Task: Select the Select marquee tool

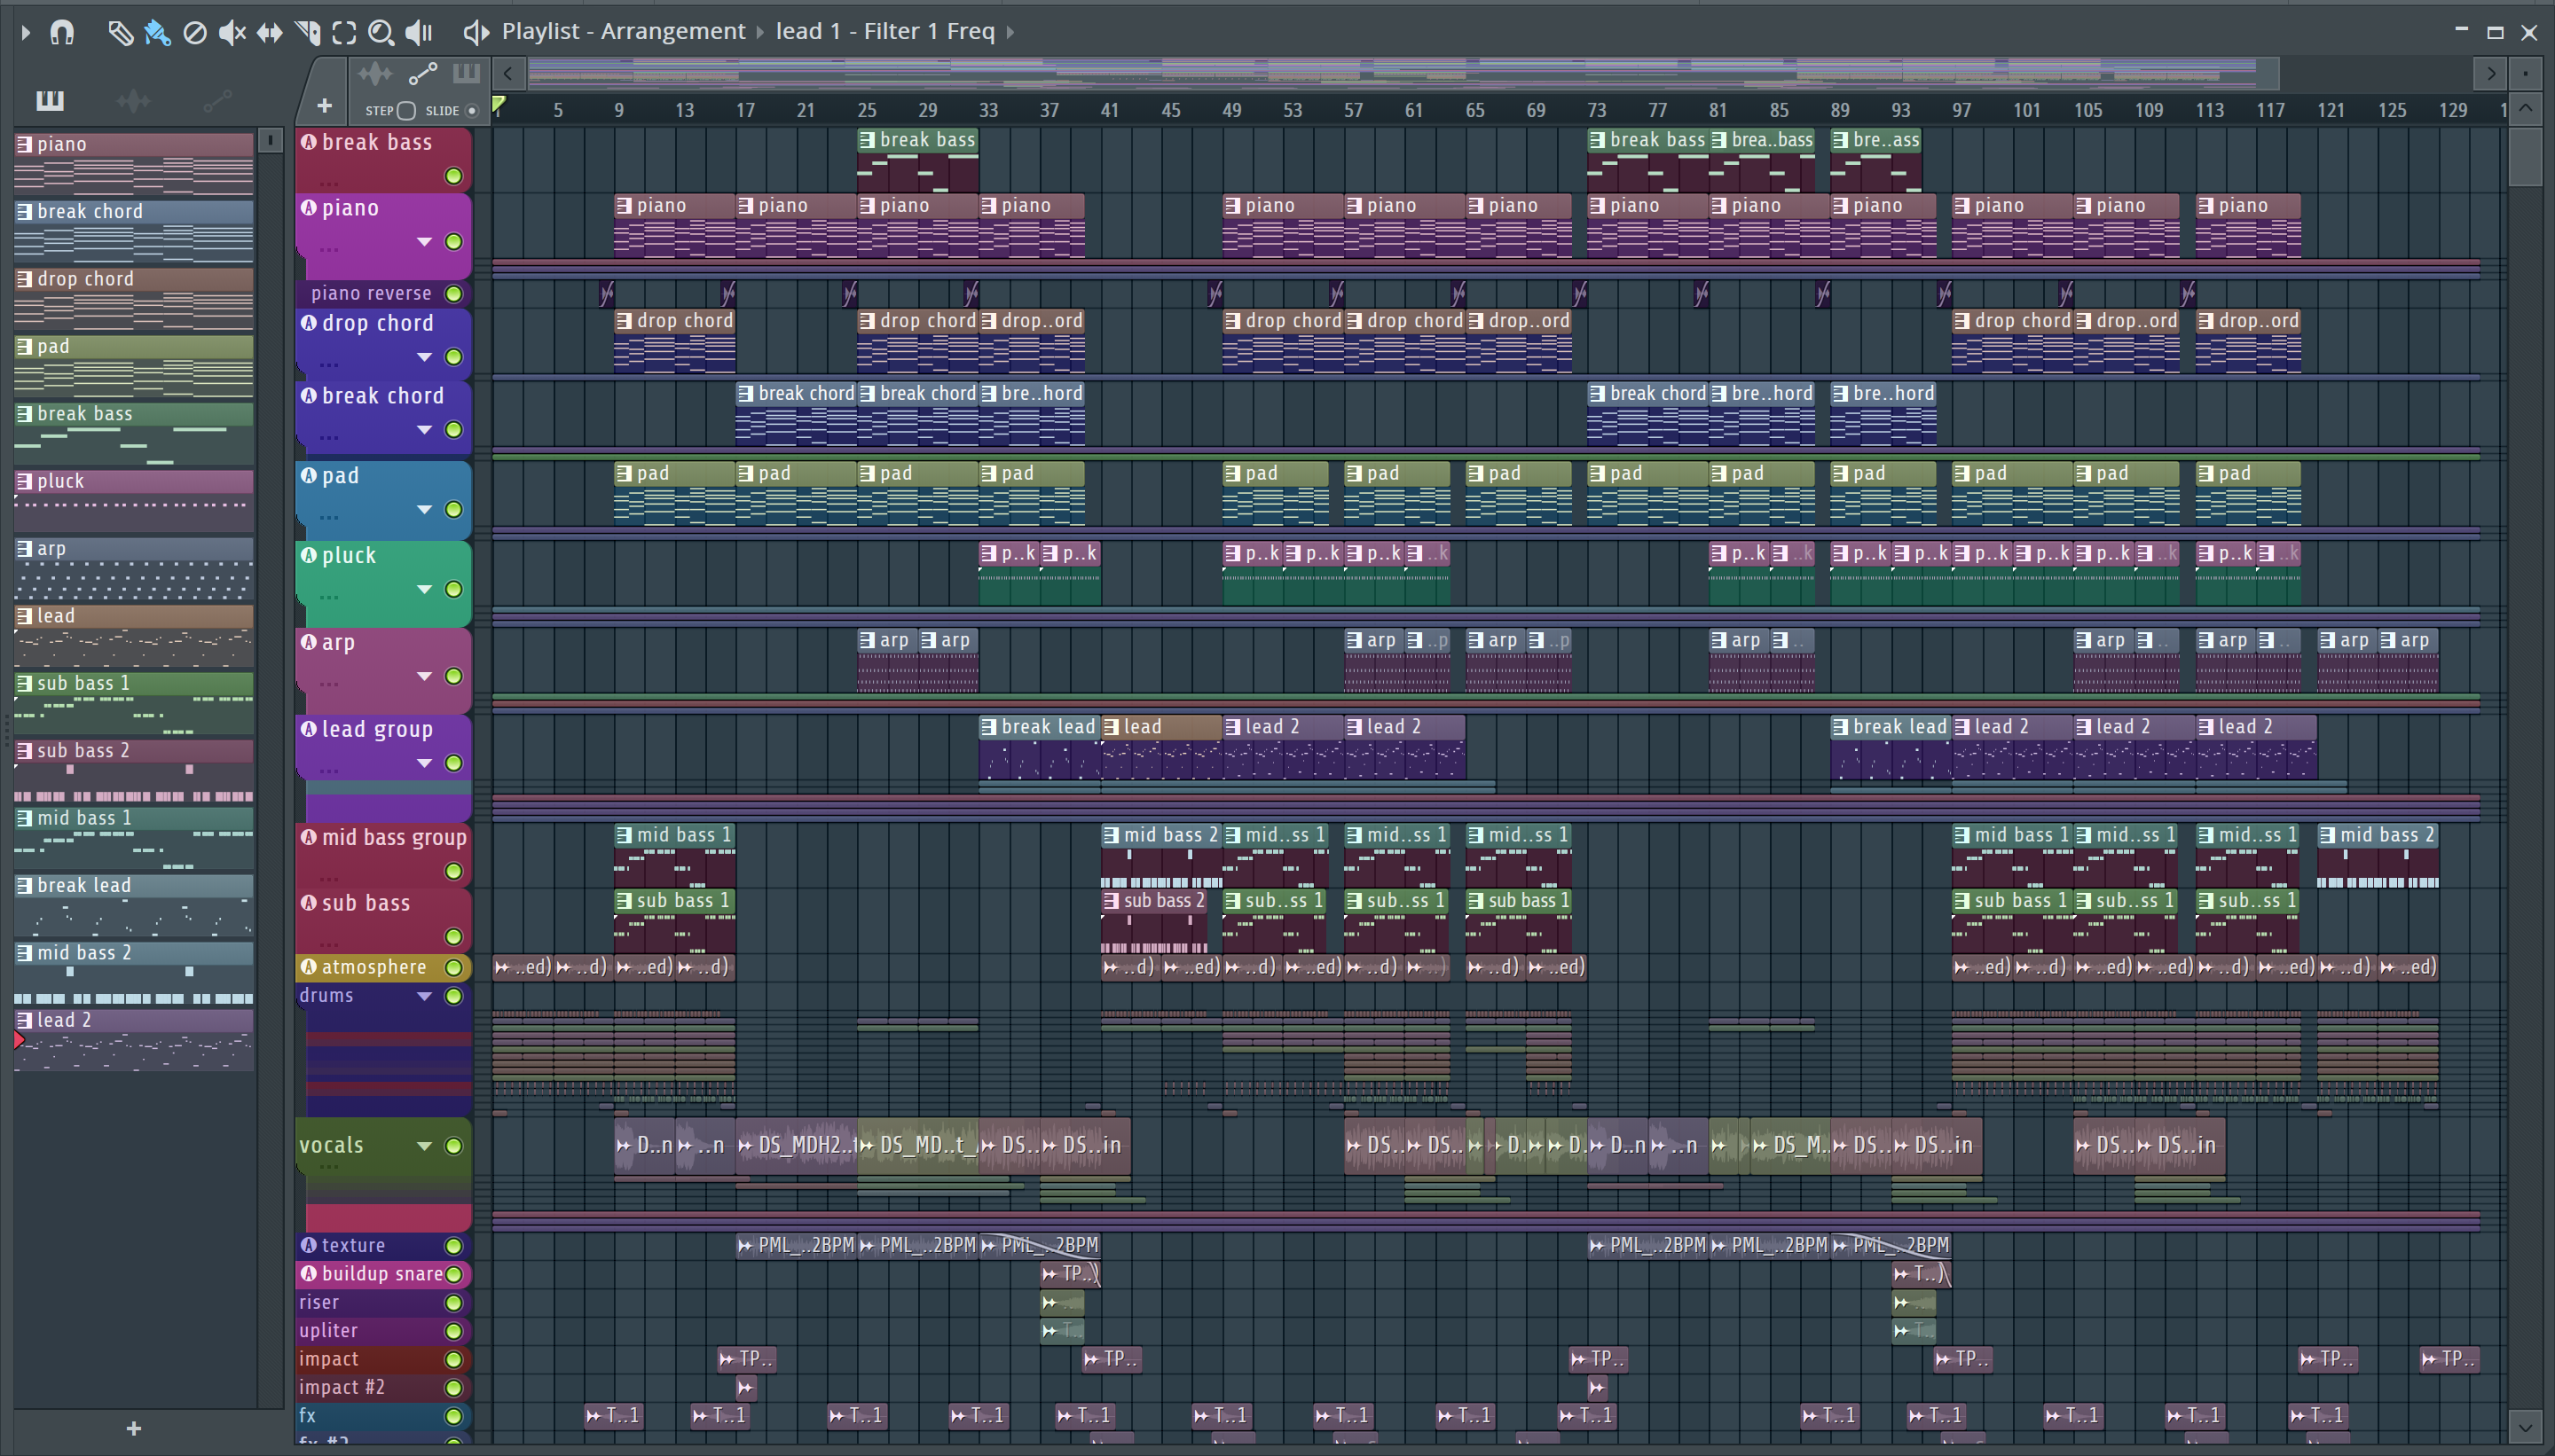Action: 344,32
